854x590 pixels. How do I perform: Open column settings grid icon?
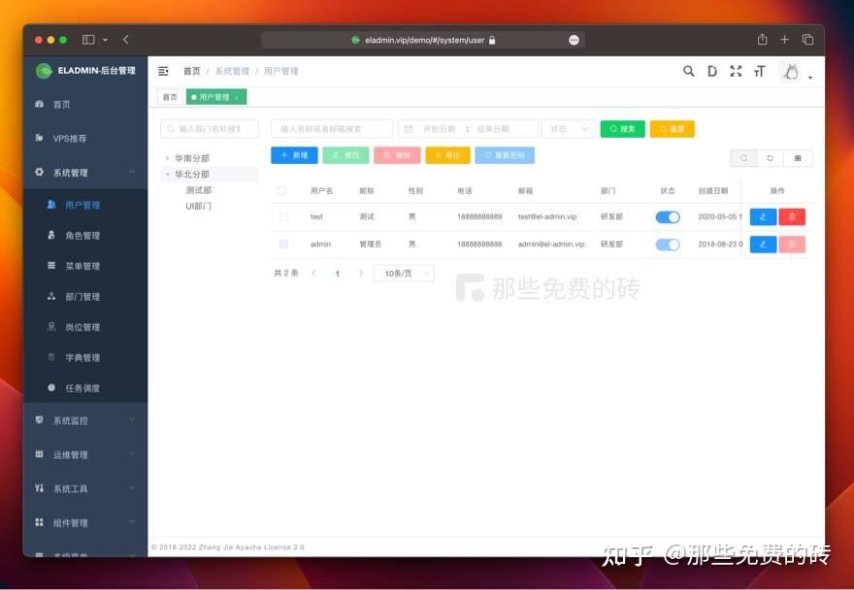coord(798,157)
